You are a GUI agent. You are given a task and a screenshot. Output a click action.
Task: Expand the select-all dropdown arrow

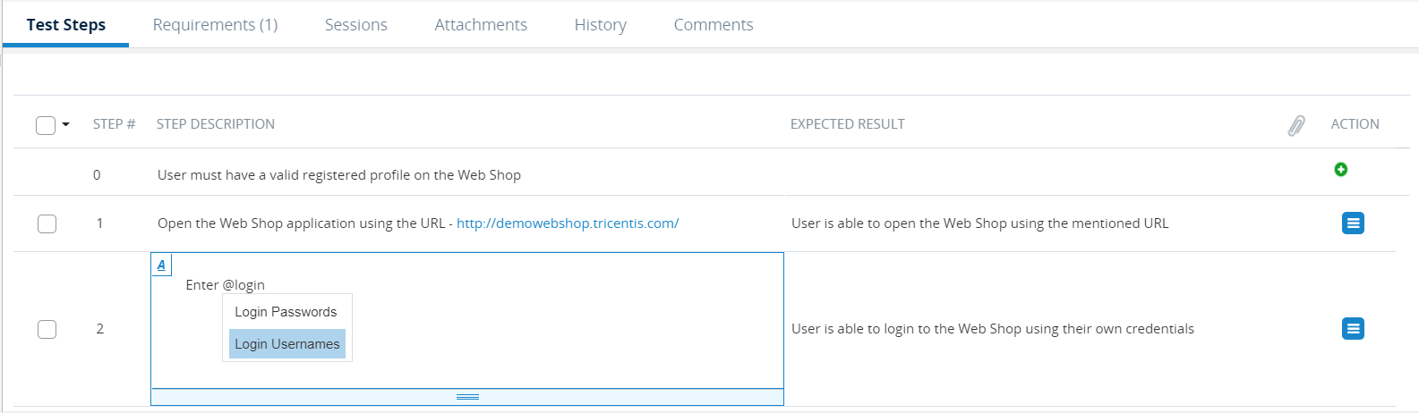pos(66,124)
